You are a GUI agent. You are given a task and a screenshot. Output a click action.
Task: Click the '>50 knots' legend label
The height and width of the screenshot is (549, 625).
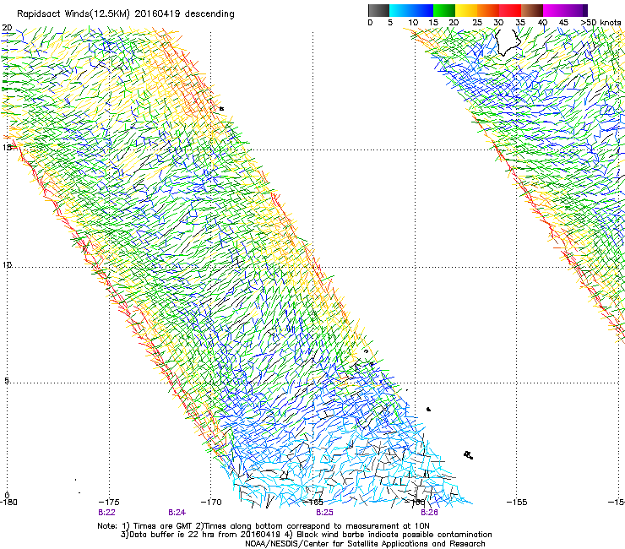coord(601,23)
